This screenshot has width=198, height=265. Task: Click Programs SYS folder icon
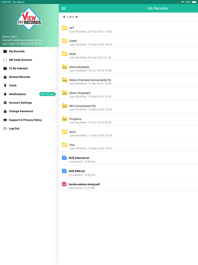coord(65,119)
